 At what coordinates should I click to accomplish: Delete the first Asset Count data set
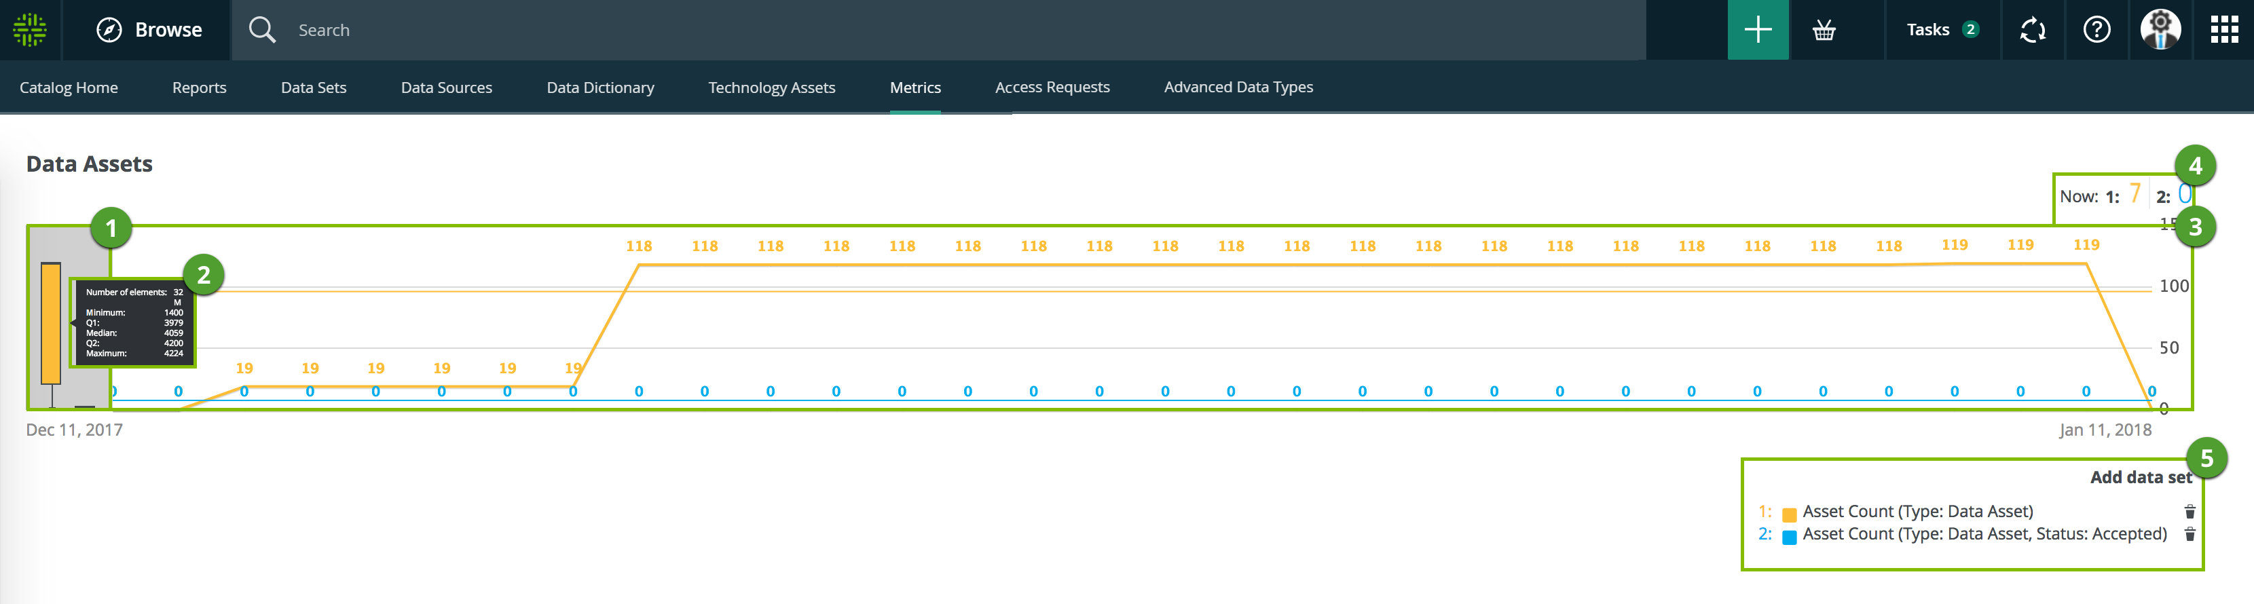click(2190, 511)
